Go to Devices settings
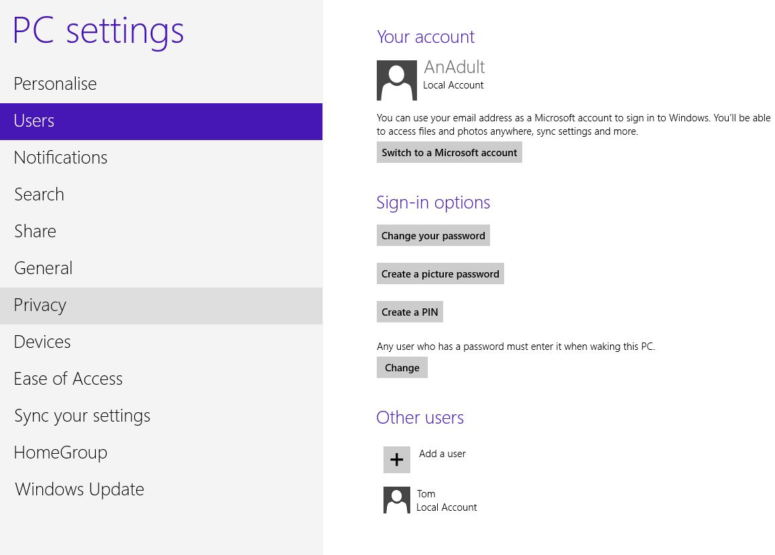The image size is (775, 555). pyautogui.click(x=161, y=343)
